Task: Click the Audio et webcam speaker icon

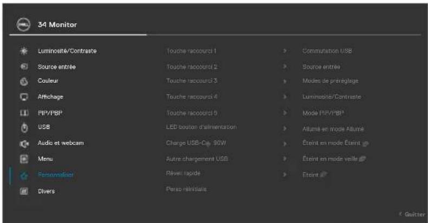Action: 24,143
